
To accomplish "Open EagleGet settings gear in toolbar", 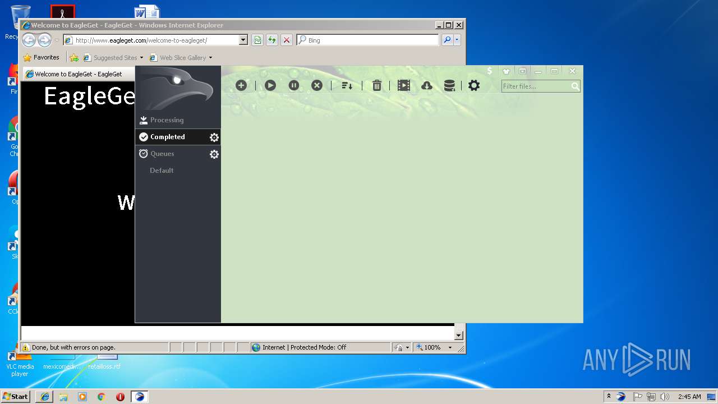I will tap(474, 85).
